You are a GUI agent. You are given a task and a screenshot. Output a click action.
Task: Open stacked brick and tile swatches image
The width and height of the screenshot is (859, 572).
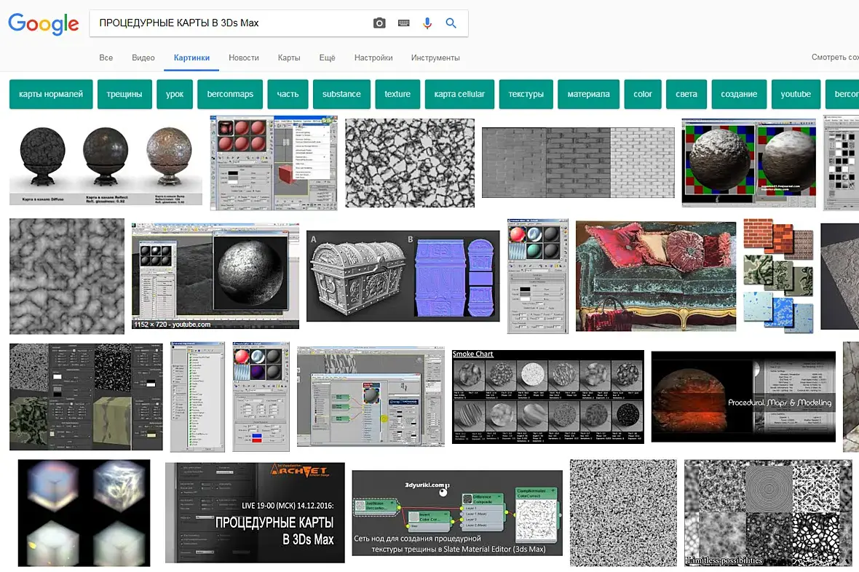[778, 276]
